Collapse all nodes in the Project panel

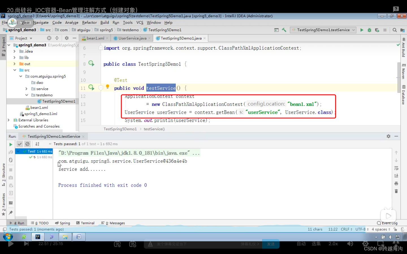point(57,38)
